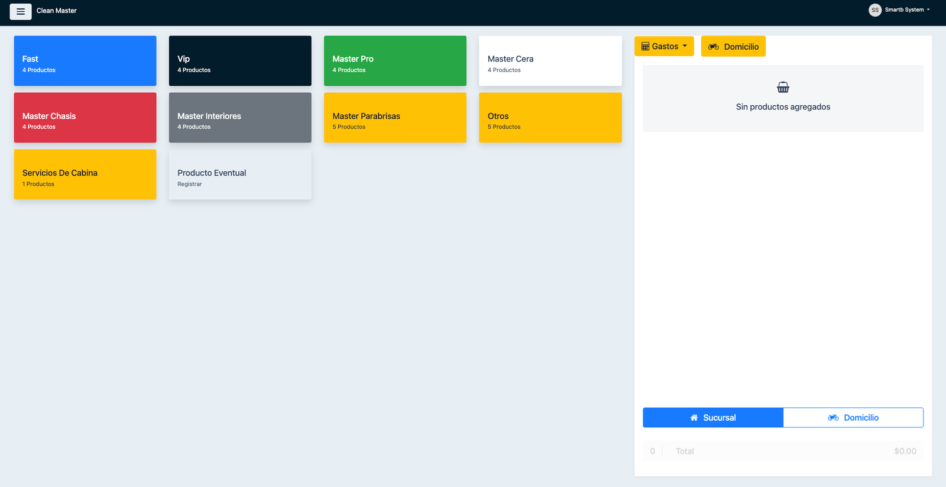Click the empty basket icon
Image resolution: width=946 pixels, height=487 pixels.
[783, 87]
